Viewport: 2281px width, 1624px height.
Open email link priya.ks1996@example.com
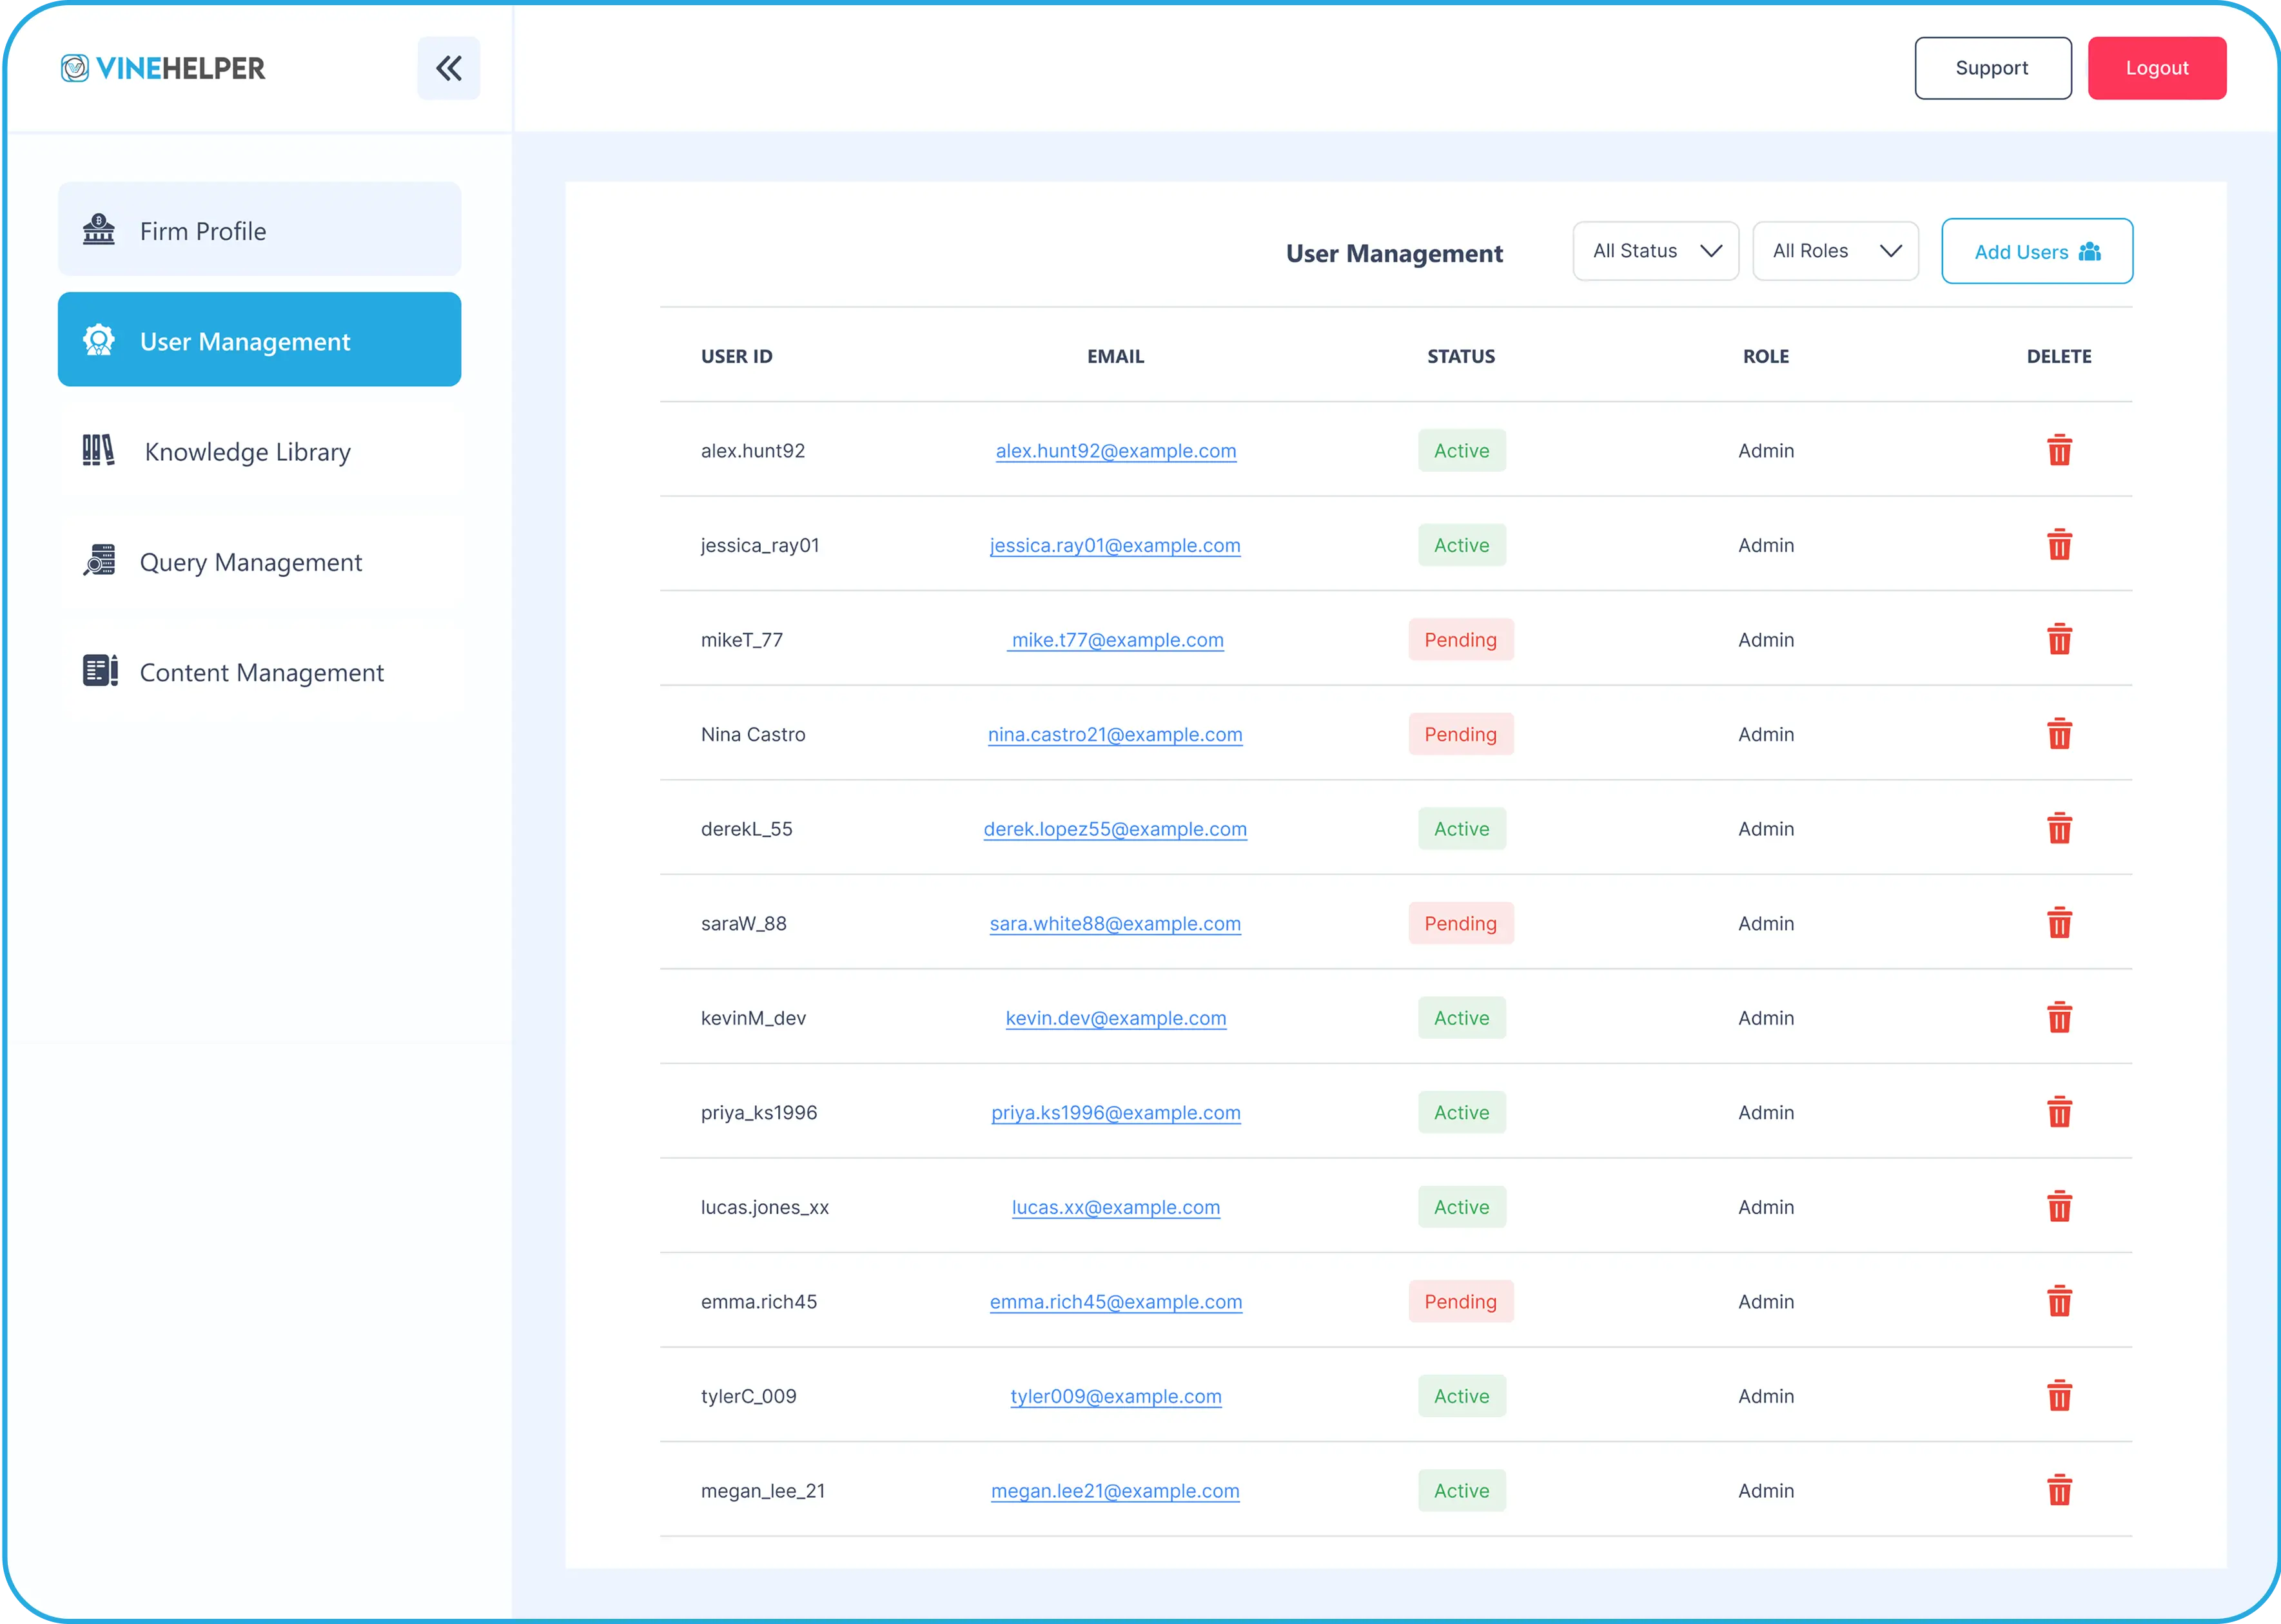pyautogui.click(x=1115, y=1112)
